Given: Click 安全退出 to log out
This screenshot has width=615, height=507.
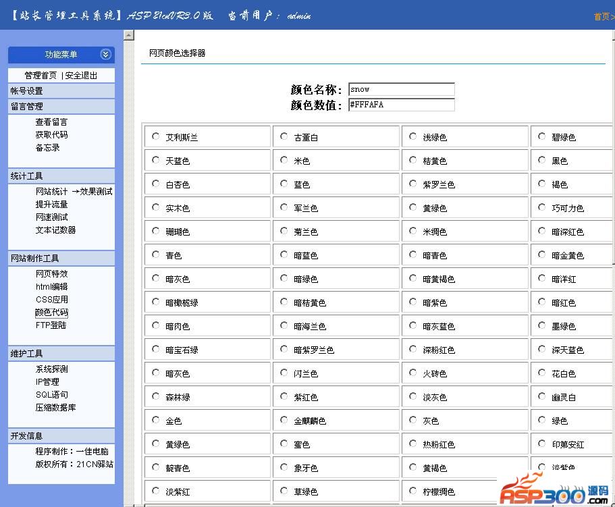Looking at the screenshot, I should click(x=81, y=76).
